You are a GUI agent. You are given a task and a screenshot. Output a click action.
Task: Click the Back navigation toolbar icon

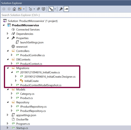pos(4,9)
